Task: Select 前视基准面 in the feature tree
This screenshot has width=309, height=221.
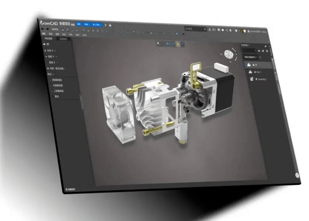Action: coord(56,80)
